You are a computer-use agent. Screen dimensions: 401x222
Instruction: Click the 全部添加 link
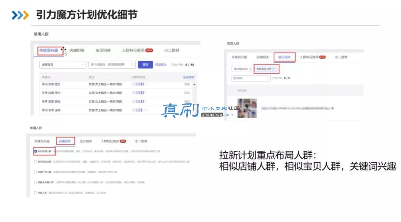point(189,77)
